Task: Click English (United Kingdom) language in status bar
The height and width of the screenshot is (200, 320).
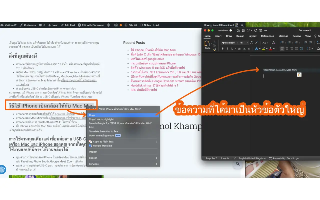Action: tap(252, 158)
